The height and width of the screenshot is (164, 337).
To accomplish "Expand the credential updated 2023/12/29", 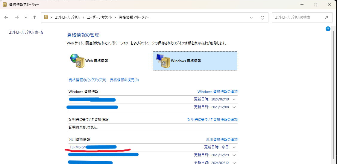I will [x=234, y=155].
